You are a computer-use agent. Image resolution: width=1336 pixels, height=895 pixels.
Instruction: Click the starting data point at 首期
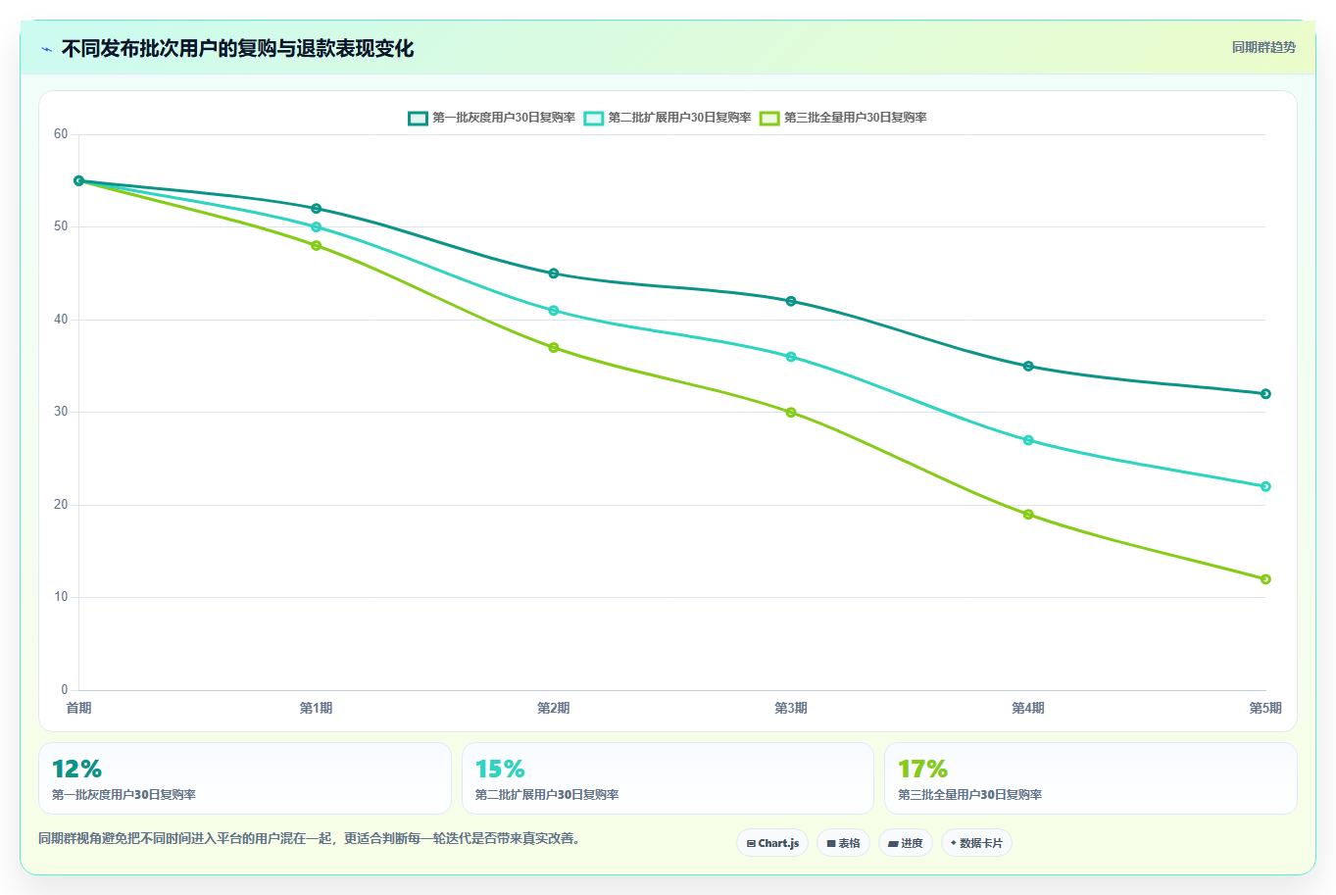tap(78, 180)
